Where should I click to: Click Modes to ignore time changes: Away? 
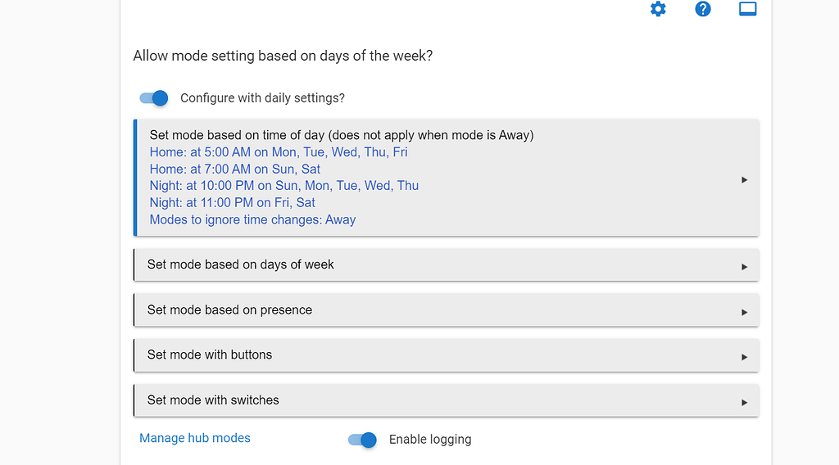click(252, 219)
